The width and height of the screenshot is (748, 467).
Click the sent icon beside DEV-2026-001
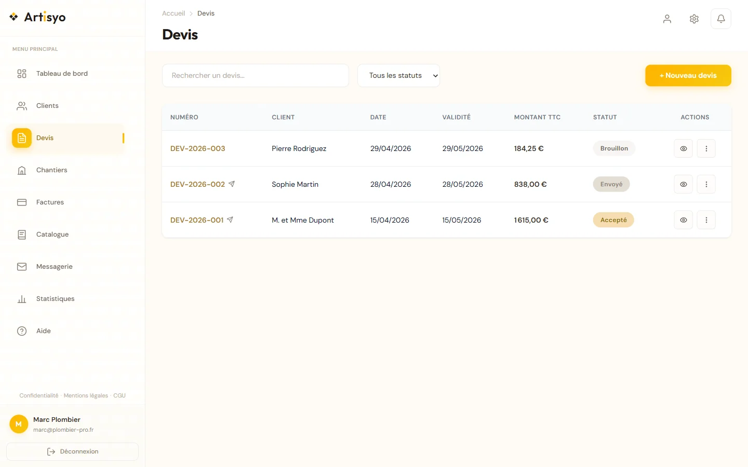230,219
